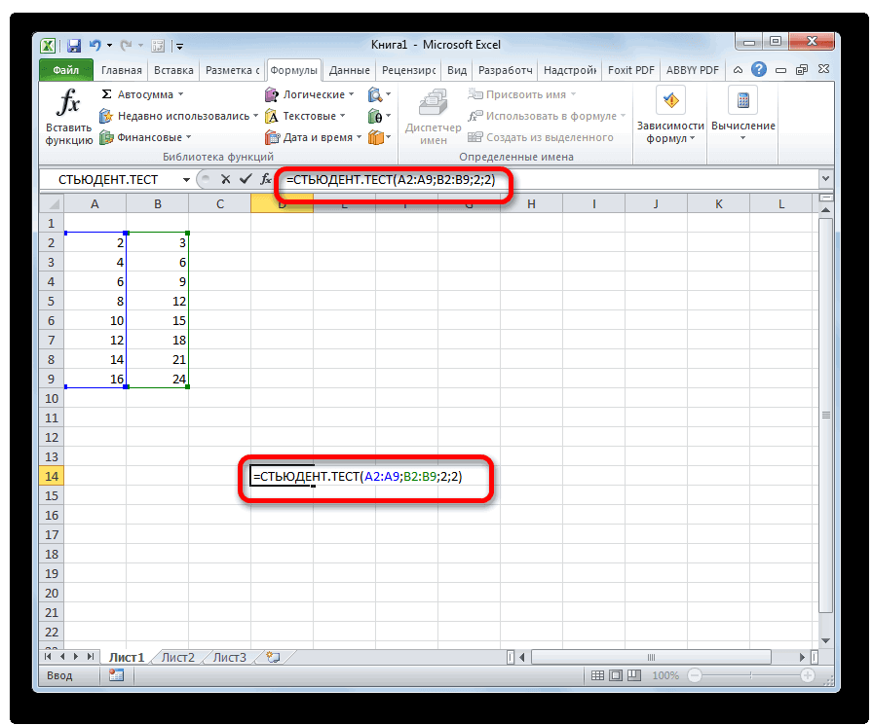The height and width of the screenshot is (725, 873).
Task: Open Excel Help question mark icon
Action: 758,69
